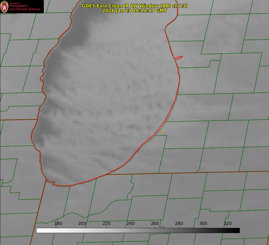Click the yellow dot marker near the shoreline
Viewport: 269px width, 245px height.
click(162, 131)
